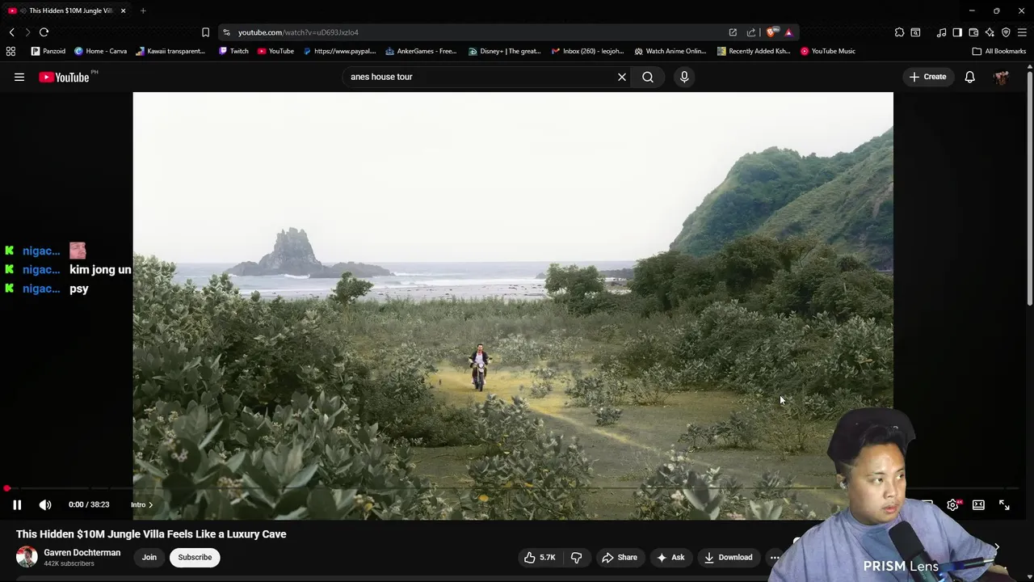Share this page from address bar

coord(751,32)
